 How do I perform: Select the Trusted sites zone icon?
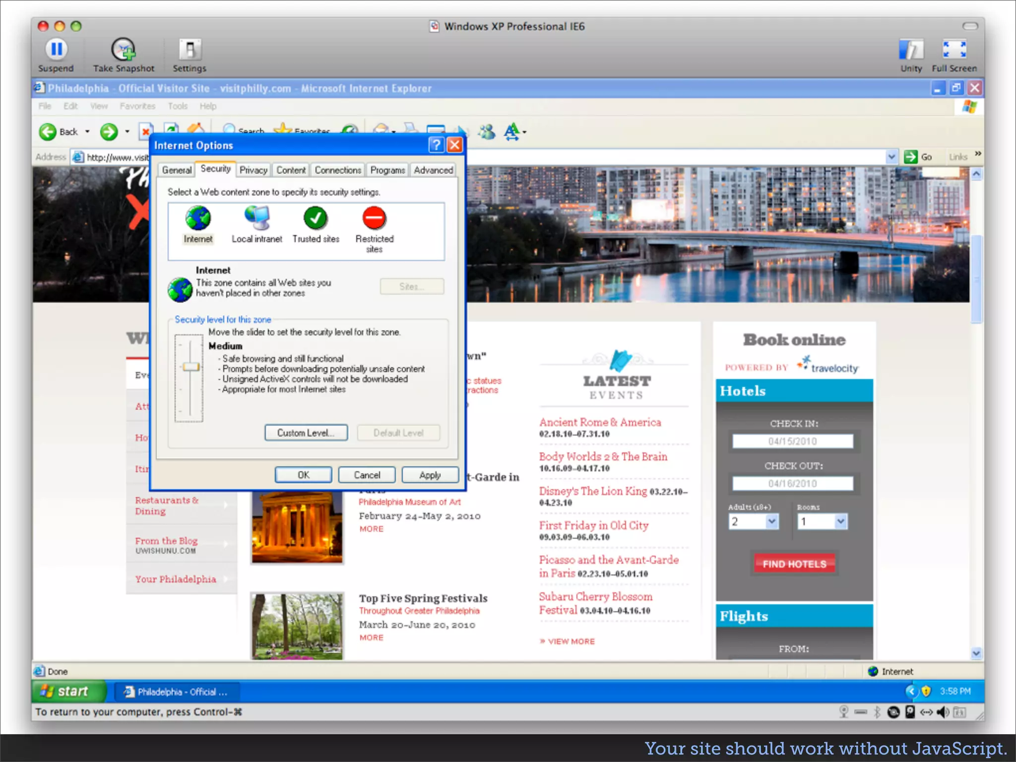pos(316,218)
